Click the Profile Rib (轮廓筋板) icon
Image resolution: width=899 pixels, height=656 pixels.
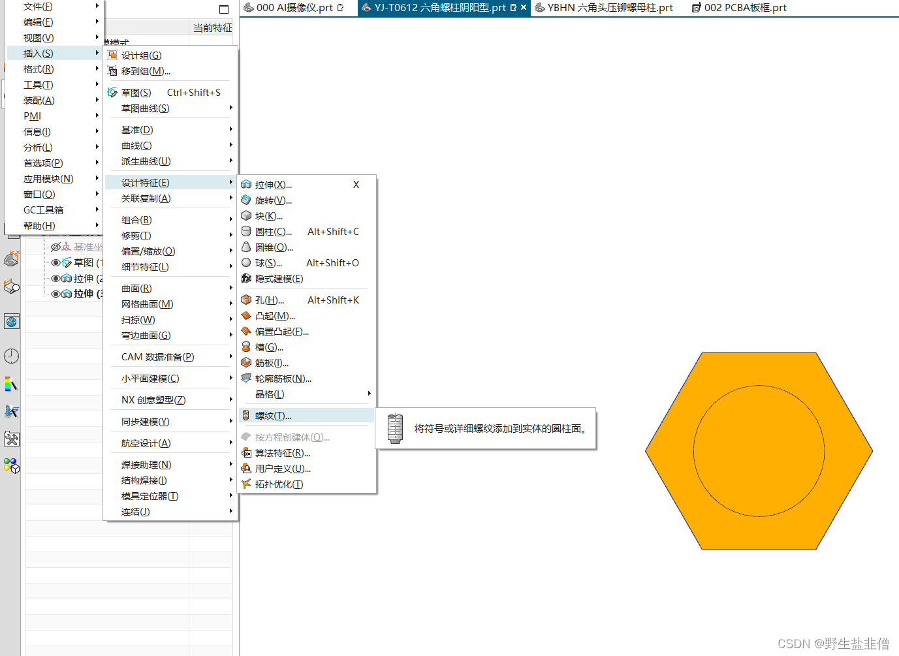click(246, 379)
